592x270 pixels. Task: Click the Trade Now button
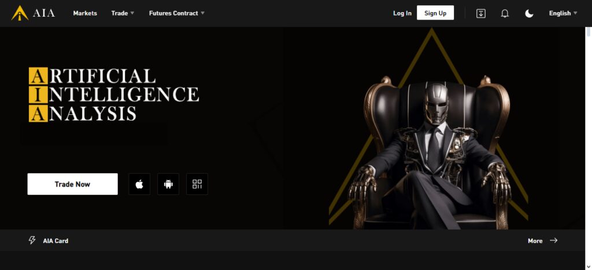click(x=72, y=184)
